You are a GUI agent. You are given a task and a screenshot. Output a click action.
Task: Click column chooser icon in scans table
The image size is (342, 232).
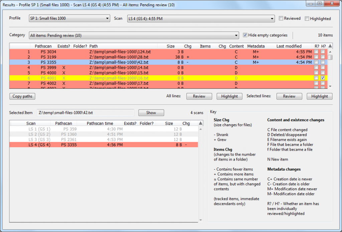200,123
